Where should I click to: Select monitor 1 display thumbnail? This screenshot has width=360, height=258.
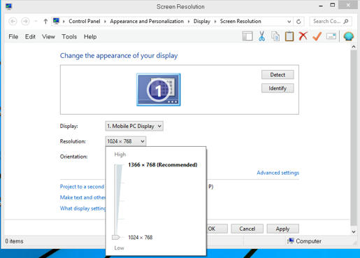[159, 89]
